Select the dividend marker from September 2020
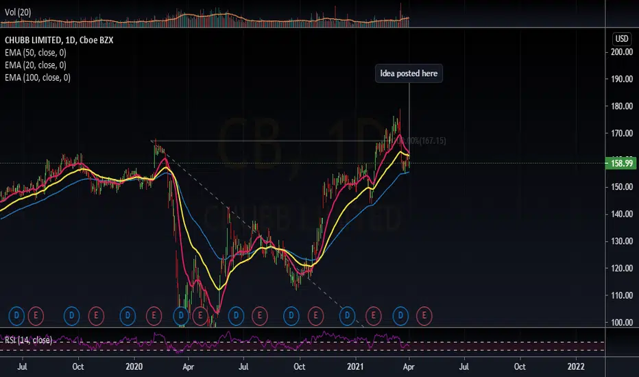 291,316
